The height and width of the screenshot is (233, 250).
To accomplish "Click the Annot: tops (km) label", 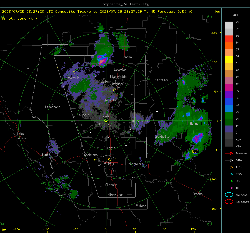I will pyautogui.click(x=20, y=19).
